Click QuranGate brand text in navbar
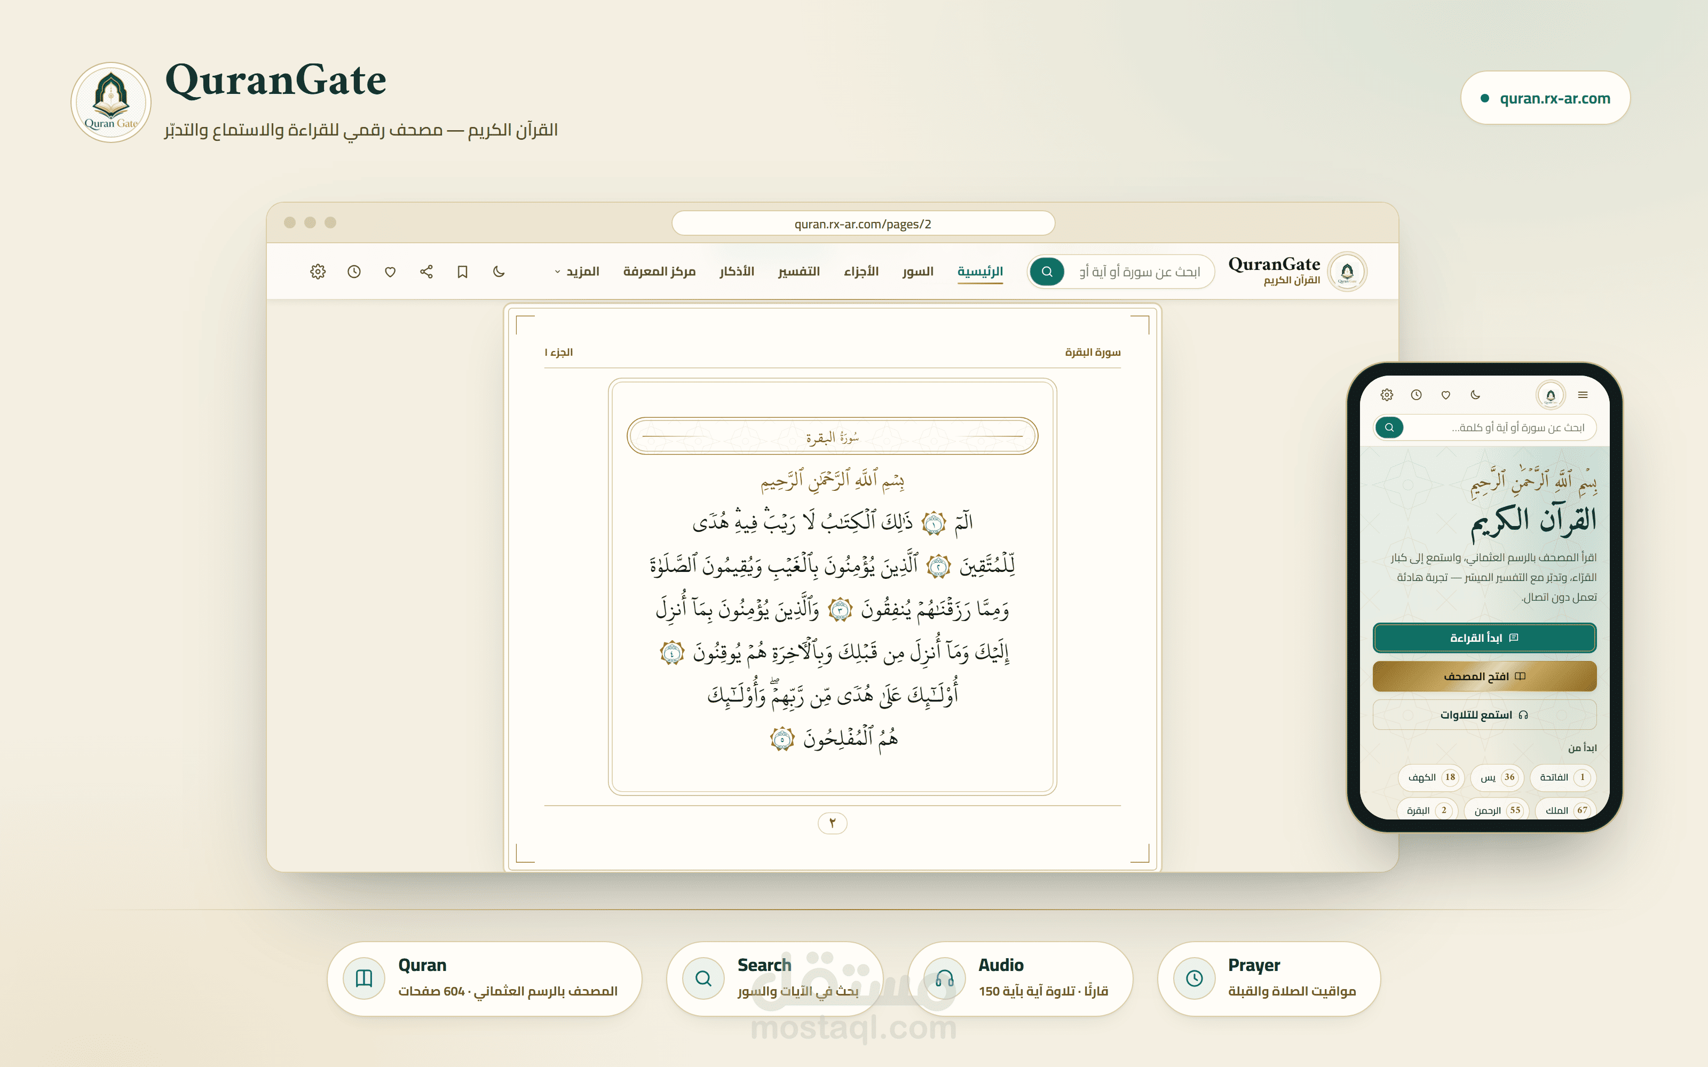Image resolution: width=1708 pixels, height=1067 pixels. pos(1274,265)
